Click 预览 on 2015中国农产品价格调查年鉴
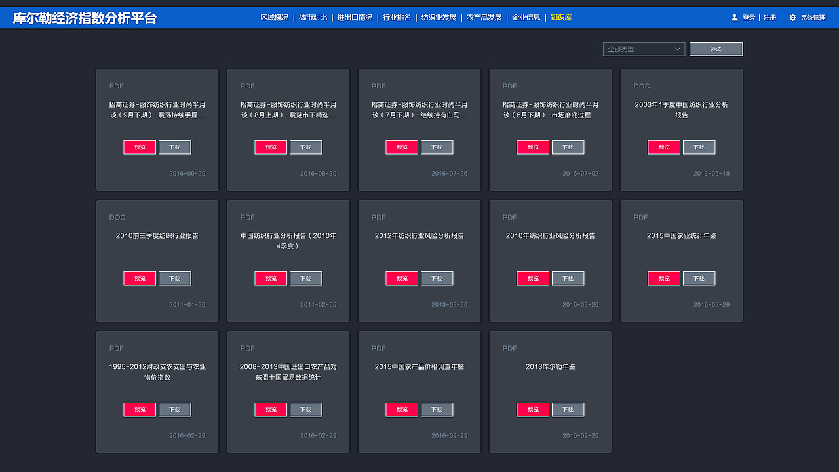This screenshot has height=472, width=839. point(401,409)
